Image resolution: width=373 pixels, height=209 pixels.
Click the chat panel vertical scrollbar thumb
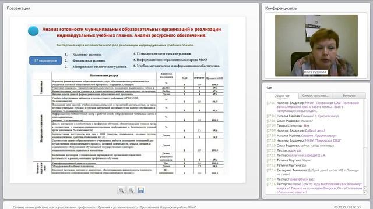pos(365,167)
